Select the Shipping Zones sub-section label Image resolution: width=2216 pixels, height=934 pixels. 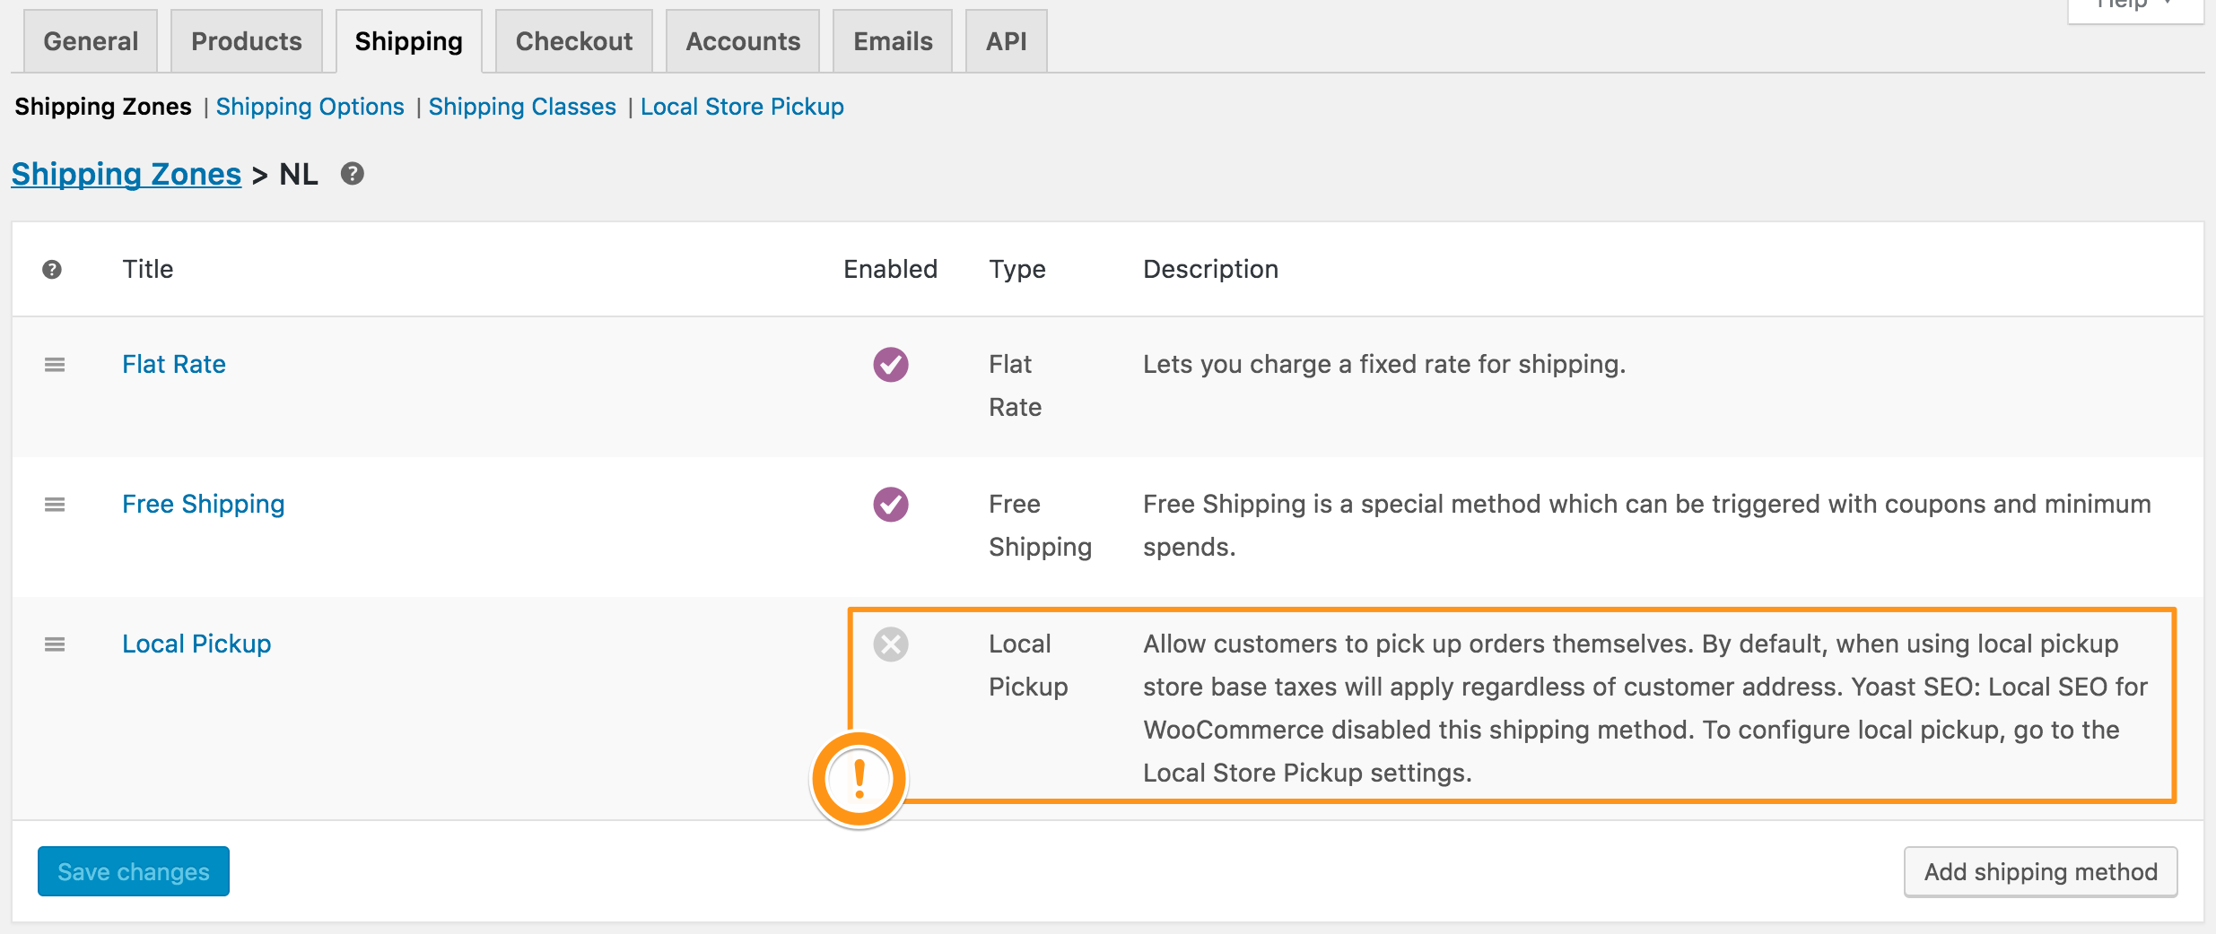[x=103, y=107]
